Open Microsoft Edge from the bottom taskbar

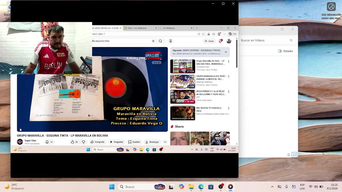(x=201, y=187)
